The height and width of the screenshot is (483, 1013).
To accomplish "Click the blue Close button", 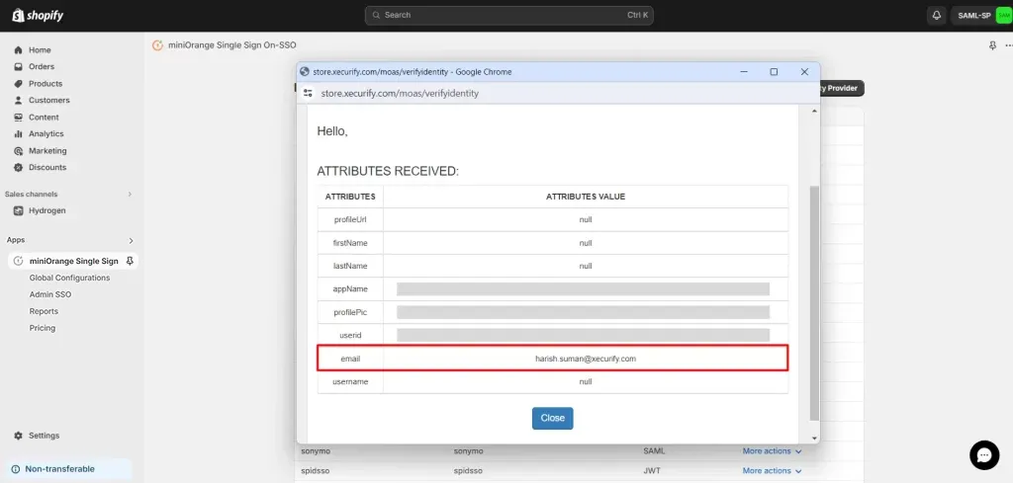I will click(x=552, y=418).
